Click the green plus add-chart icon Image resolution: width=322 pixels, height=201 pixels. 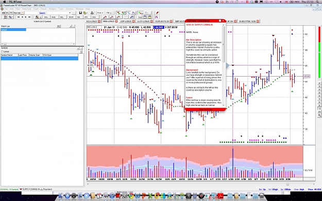141,13
